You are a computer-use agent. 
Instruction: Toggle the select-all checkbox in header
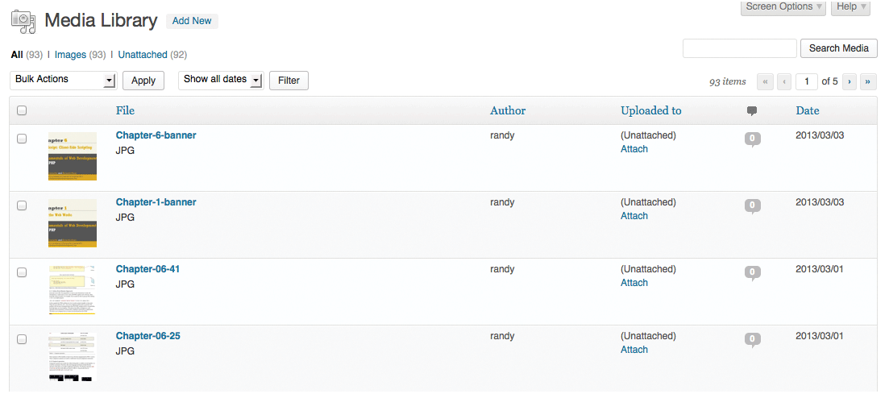pyautogui.click(x=22, y=111)
